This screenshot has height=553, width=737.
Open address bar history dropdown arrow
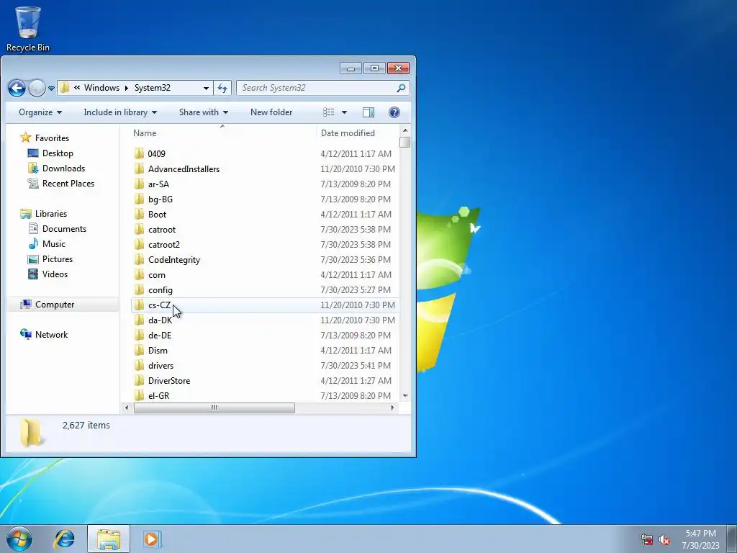click(206, 88)
